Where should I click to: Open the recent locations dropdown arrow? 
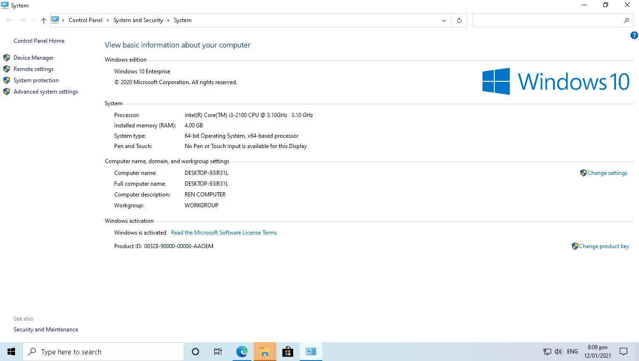[x=34, y=20]
